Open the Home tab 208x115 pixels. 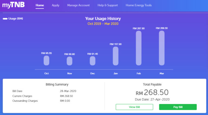[40, 5]
